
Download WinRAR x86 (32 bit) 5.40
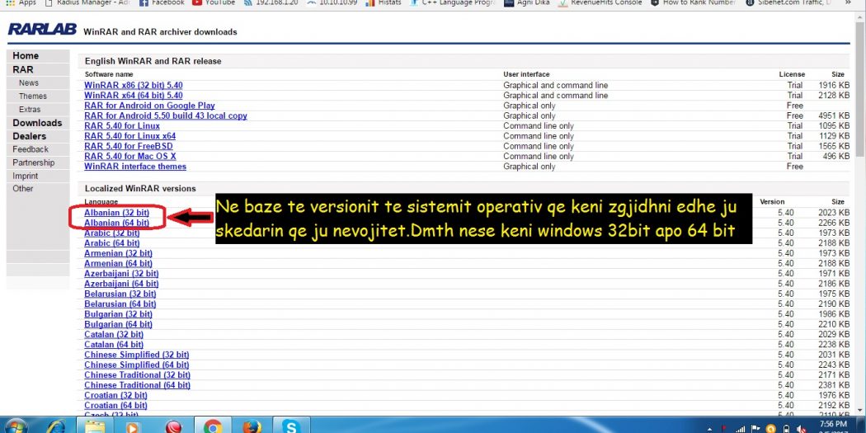(x=133, y=86)
